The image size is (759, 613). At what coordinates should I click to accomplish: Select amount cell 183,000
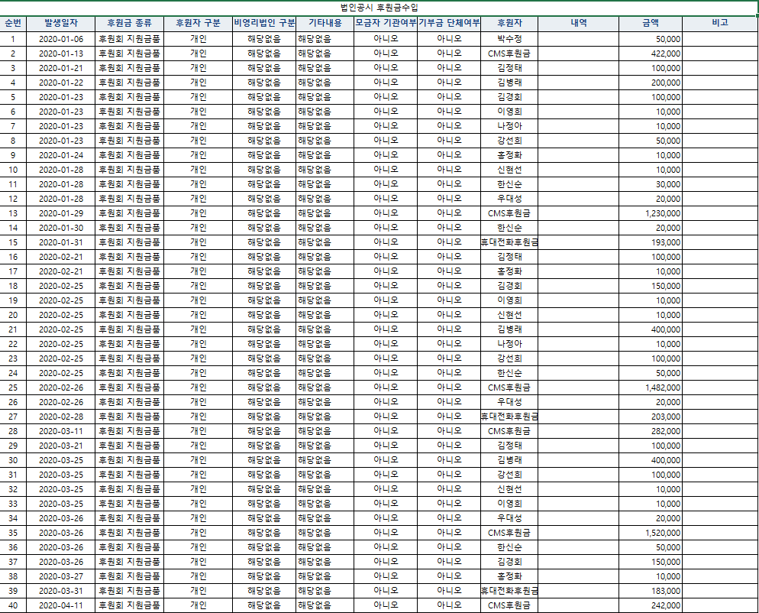(651, 592)
